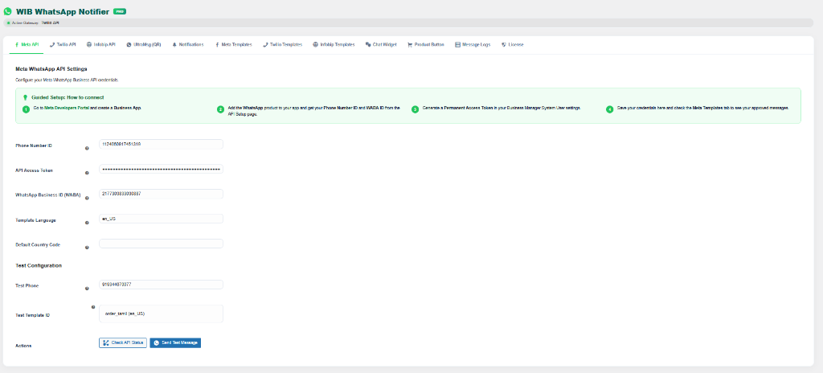823x373 pixels.
Task: Click the Check API Status button
Action: click(x=123, y=342)
